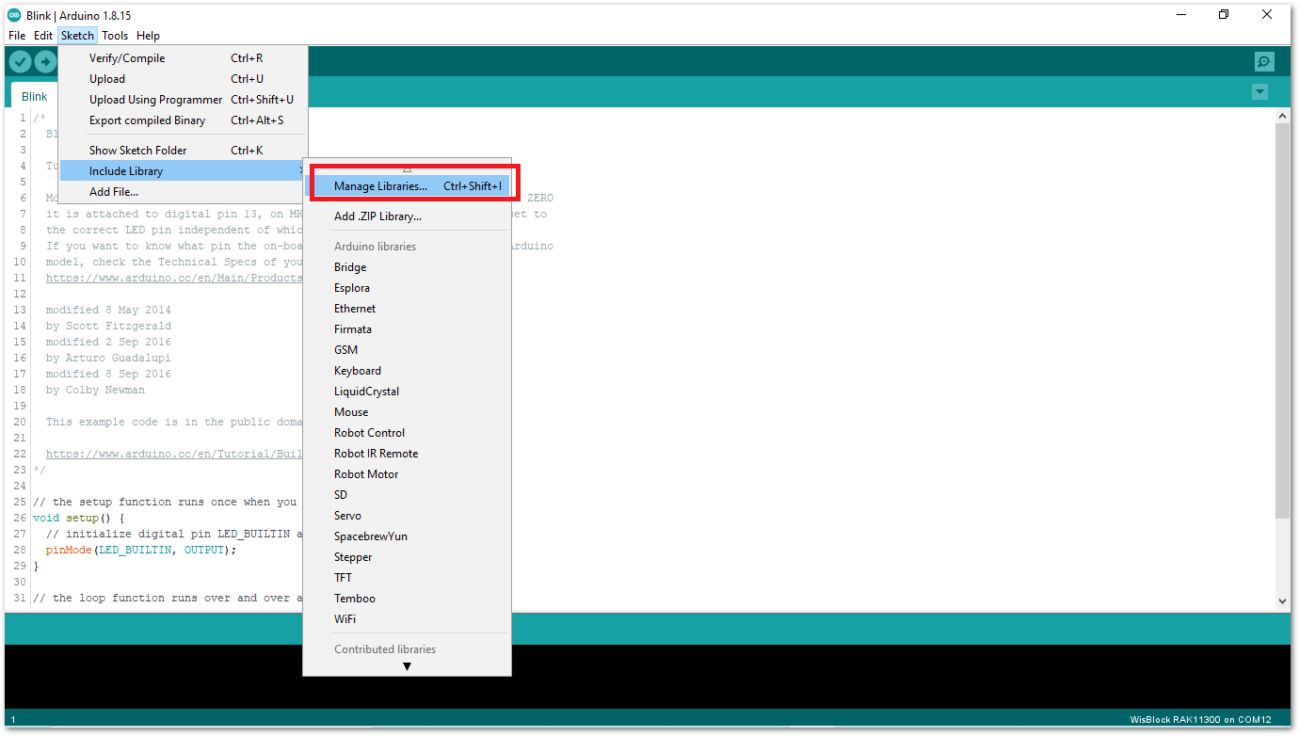Select Add .ZIP Library...
The image size is (1299, 736).
pyautogui.click(x=408, y=216)
